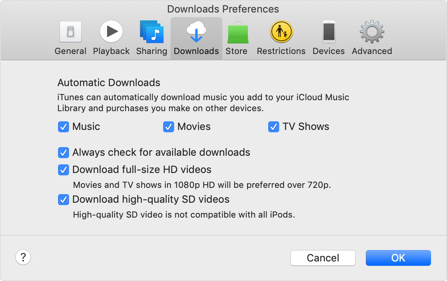Select the Playback play-button icon
This screenshot has width=447, height=281.
(111, 31)
